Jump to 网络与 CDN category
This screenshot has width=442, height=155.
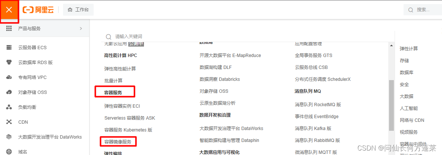pyautogui.click(x=412, y=120)
